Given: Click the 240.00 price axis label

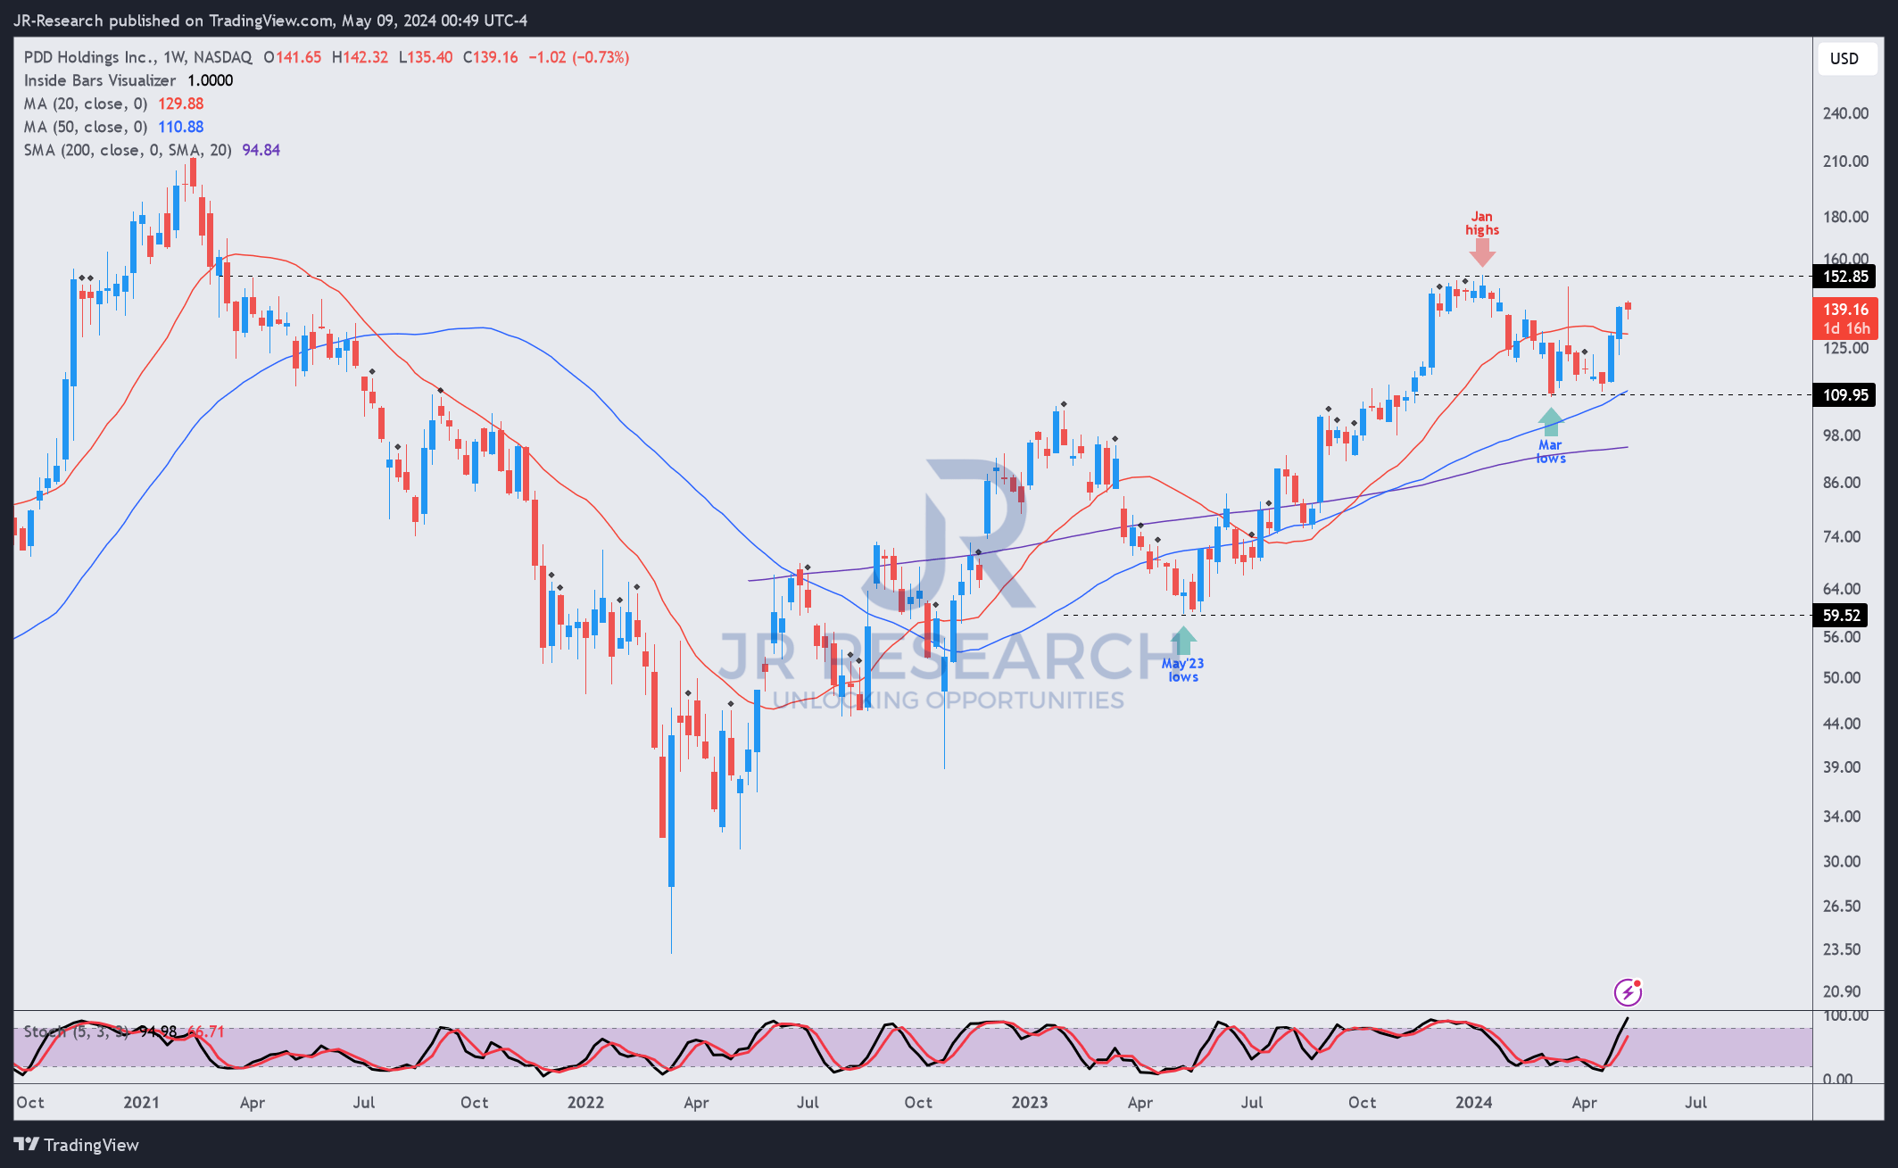Looking at the screenshot, I should 1845,113.
